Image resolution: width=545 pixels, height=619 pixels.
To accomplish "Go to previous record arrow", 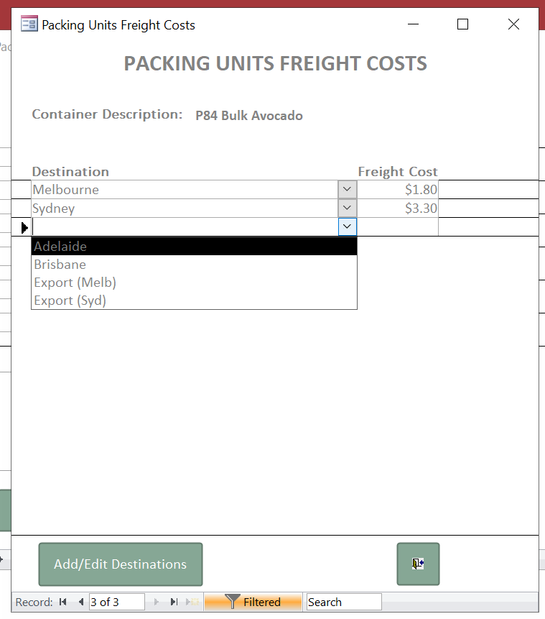I will (81, 602).
